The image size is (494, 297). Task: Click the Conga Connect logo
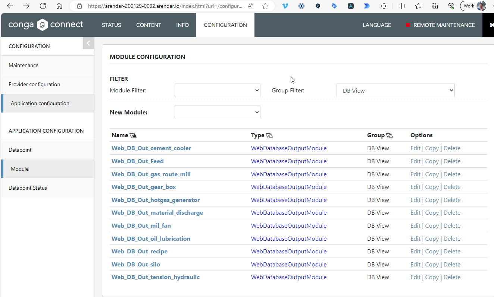[x=46, y=25]
